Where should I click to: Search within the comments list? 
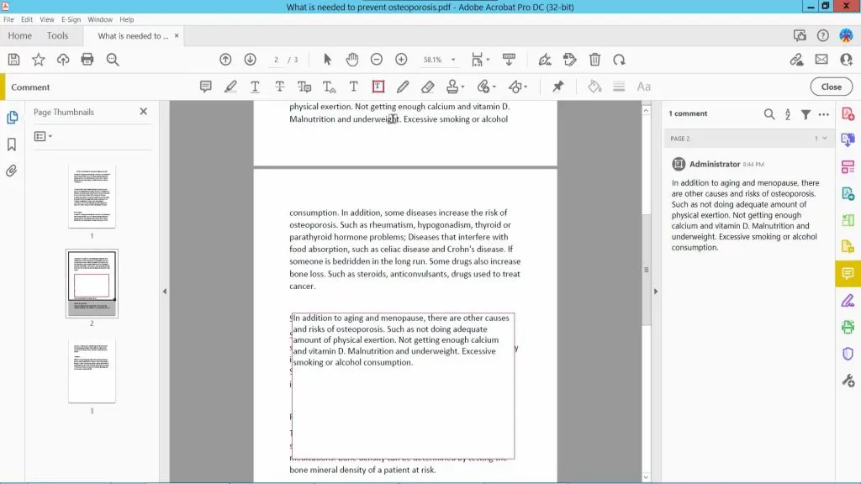769,114
